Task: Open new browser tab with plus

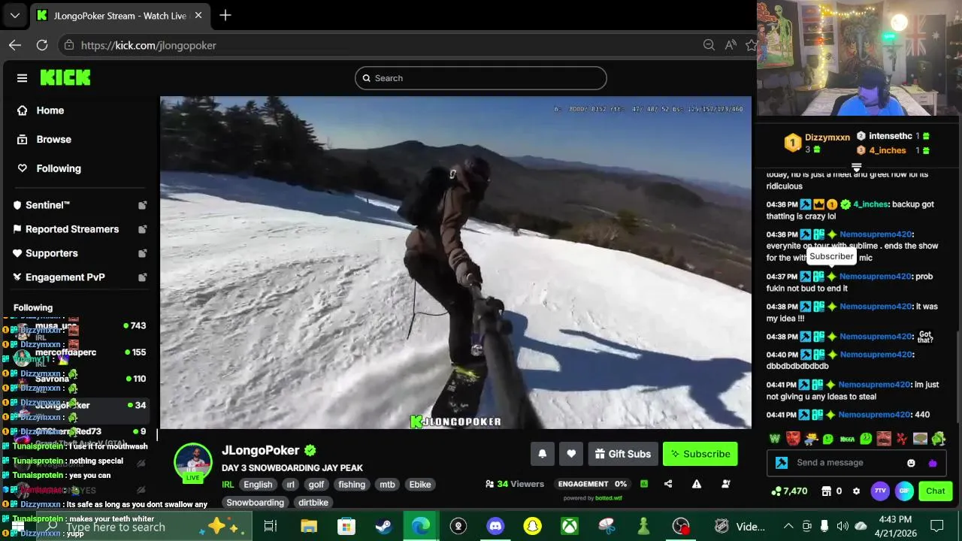Action: [x=225, y=15]
